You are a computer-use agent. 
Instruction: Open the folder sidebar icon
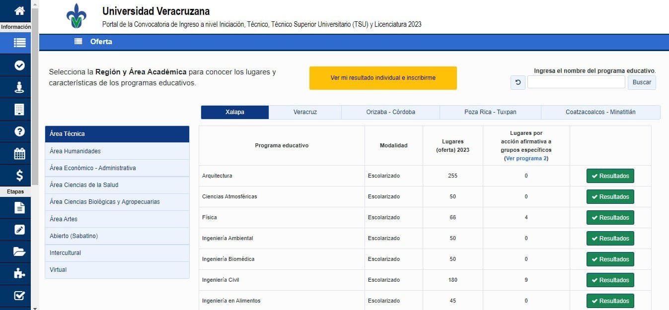point(19,251)
